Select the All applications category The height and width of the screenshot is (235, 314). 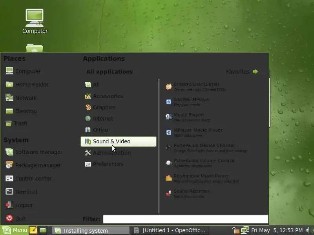click(x=119, y=85)
